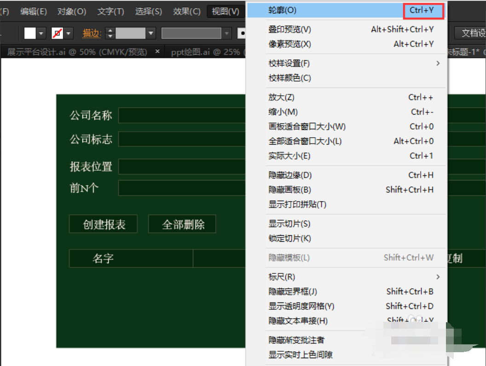Screen dimensions: 486x366
Task: Open the 效果(C) menu
Action: [186, 12]
